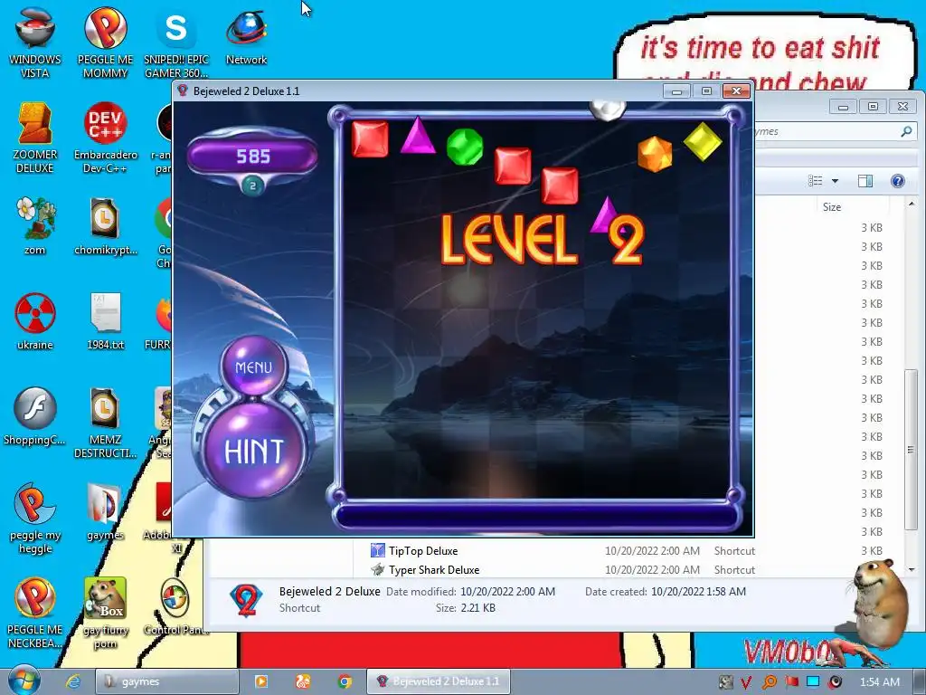Open the 1:54 AM taskbar clock
This screenshot has height=695, width=926.
coord(879,682)
